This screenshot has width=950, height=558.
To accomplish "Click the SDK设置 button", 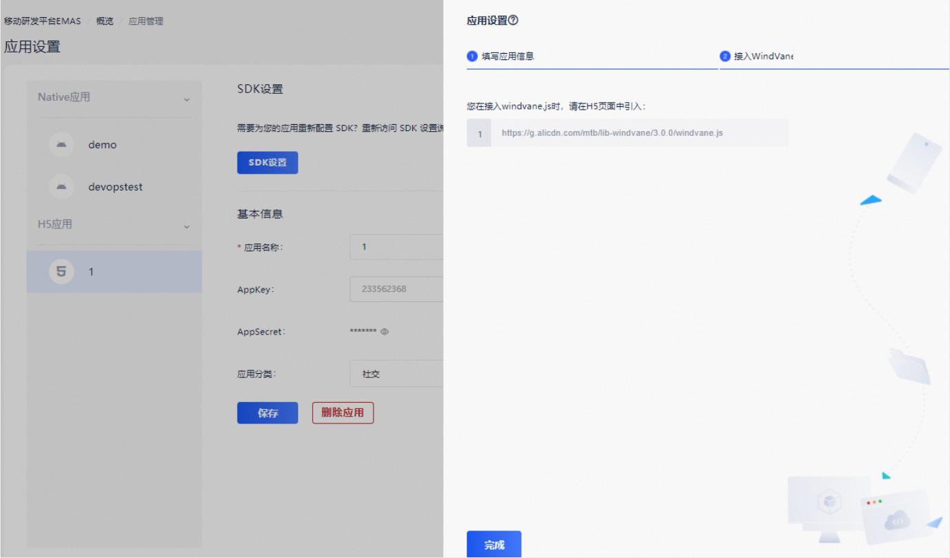I will (x=267, y=163).
